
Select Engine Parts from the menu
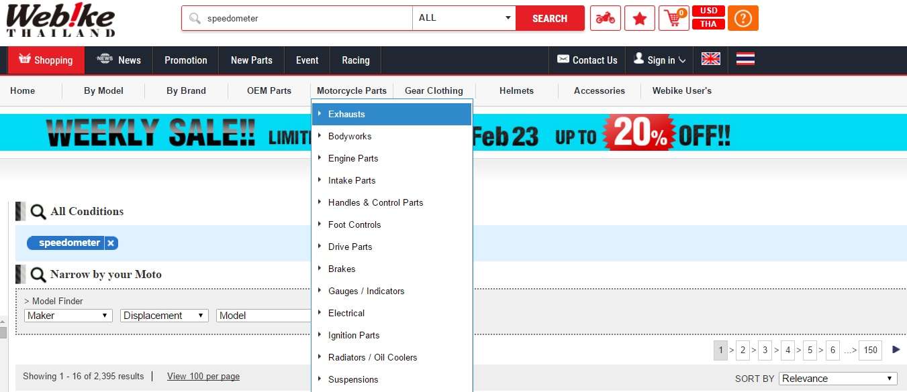(392, 158)
